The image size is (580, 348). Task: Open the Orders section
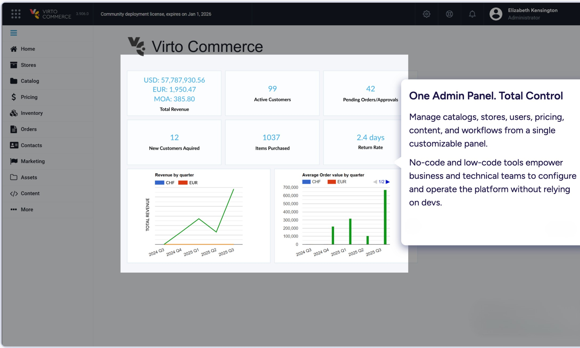(28, 129)
